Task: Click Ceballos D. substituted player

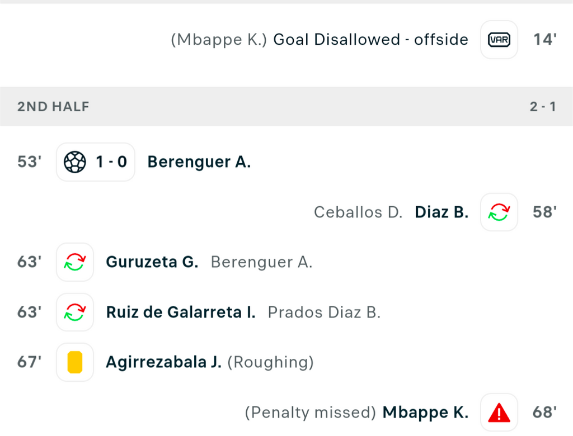Action: click(x=358, y=212)
